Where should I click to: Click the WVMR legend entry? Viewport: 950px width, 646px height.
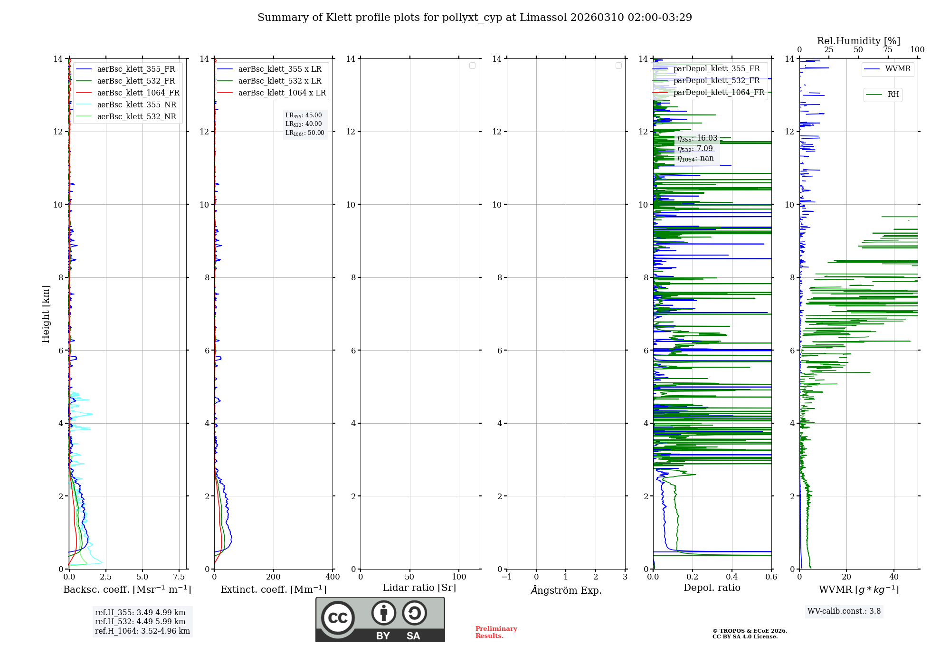pos(897,69)
